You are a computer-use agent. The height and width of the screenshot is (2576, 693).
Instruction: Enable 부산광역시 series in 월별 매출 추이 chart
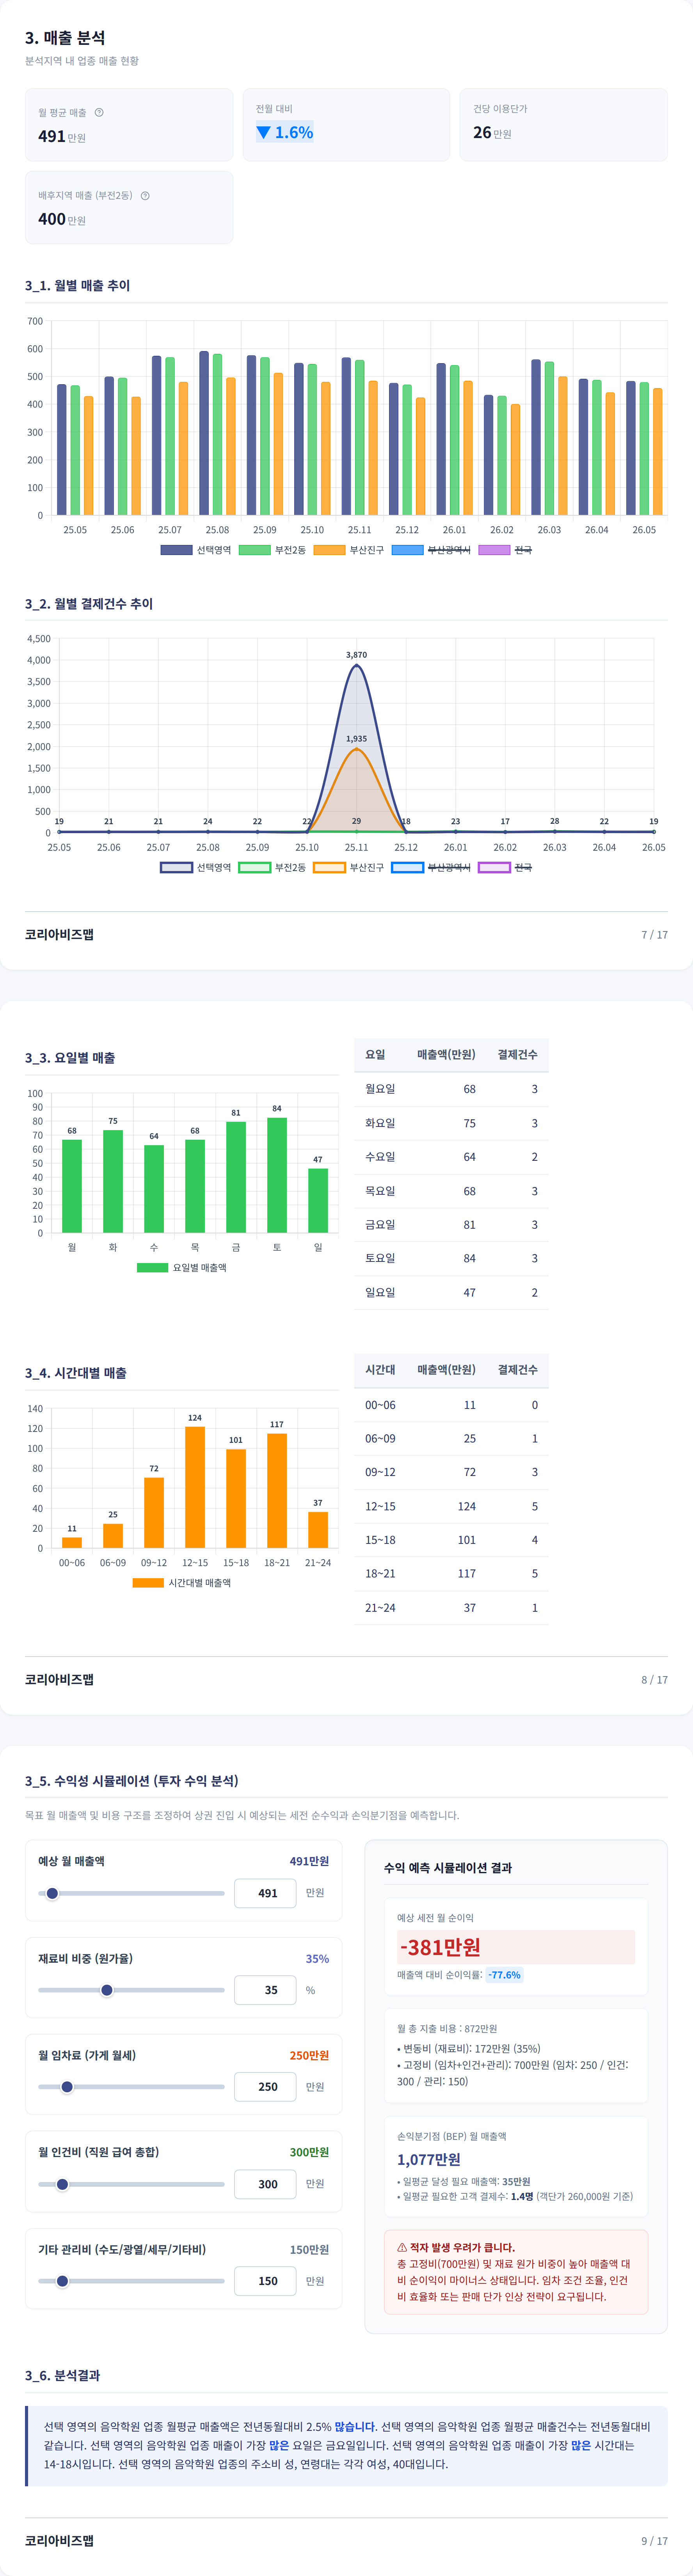tap(431, 550)
